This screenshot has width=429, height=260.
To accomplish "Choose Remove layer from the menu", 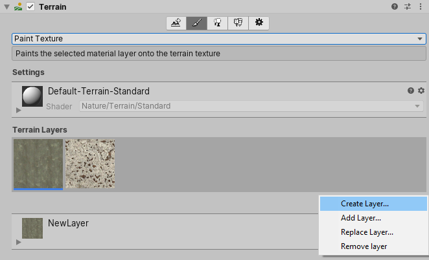I will (x=364, y=246).
